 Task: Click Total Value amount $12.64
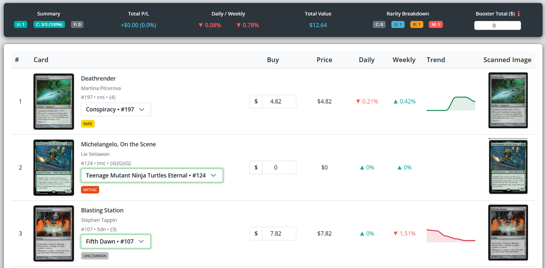coord(318,25)
